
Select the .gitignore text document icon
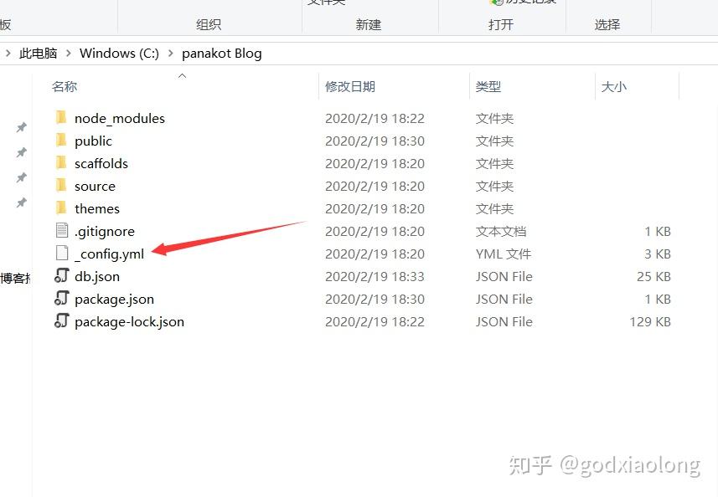coord(61,231)
